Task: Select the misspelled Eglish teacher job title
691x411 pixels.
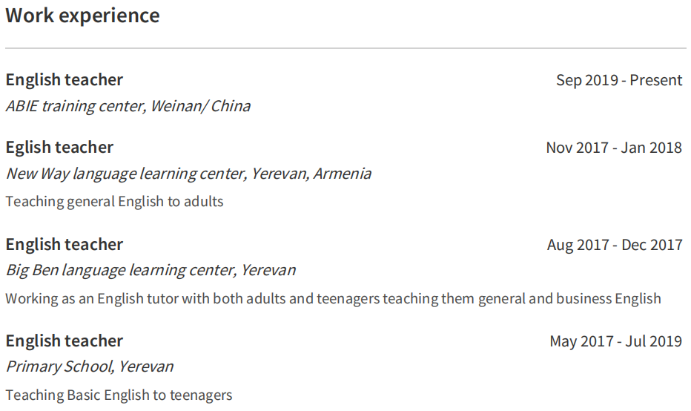Action: coord(59,148)
